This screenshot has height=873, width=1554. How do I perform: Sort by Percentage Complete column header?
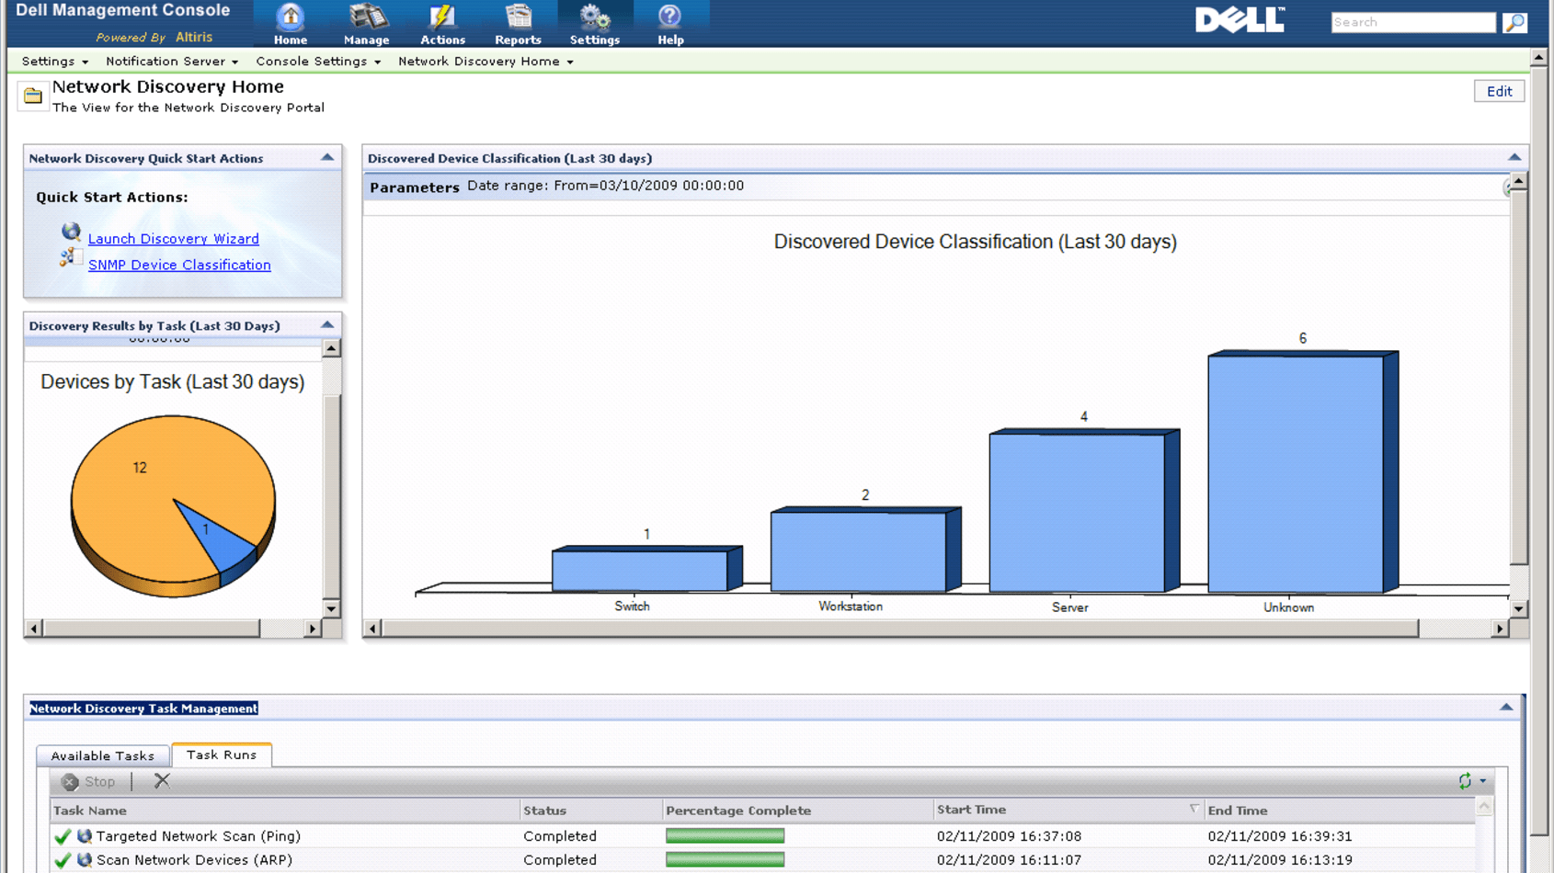coord(797,811)
